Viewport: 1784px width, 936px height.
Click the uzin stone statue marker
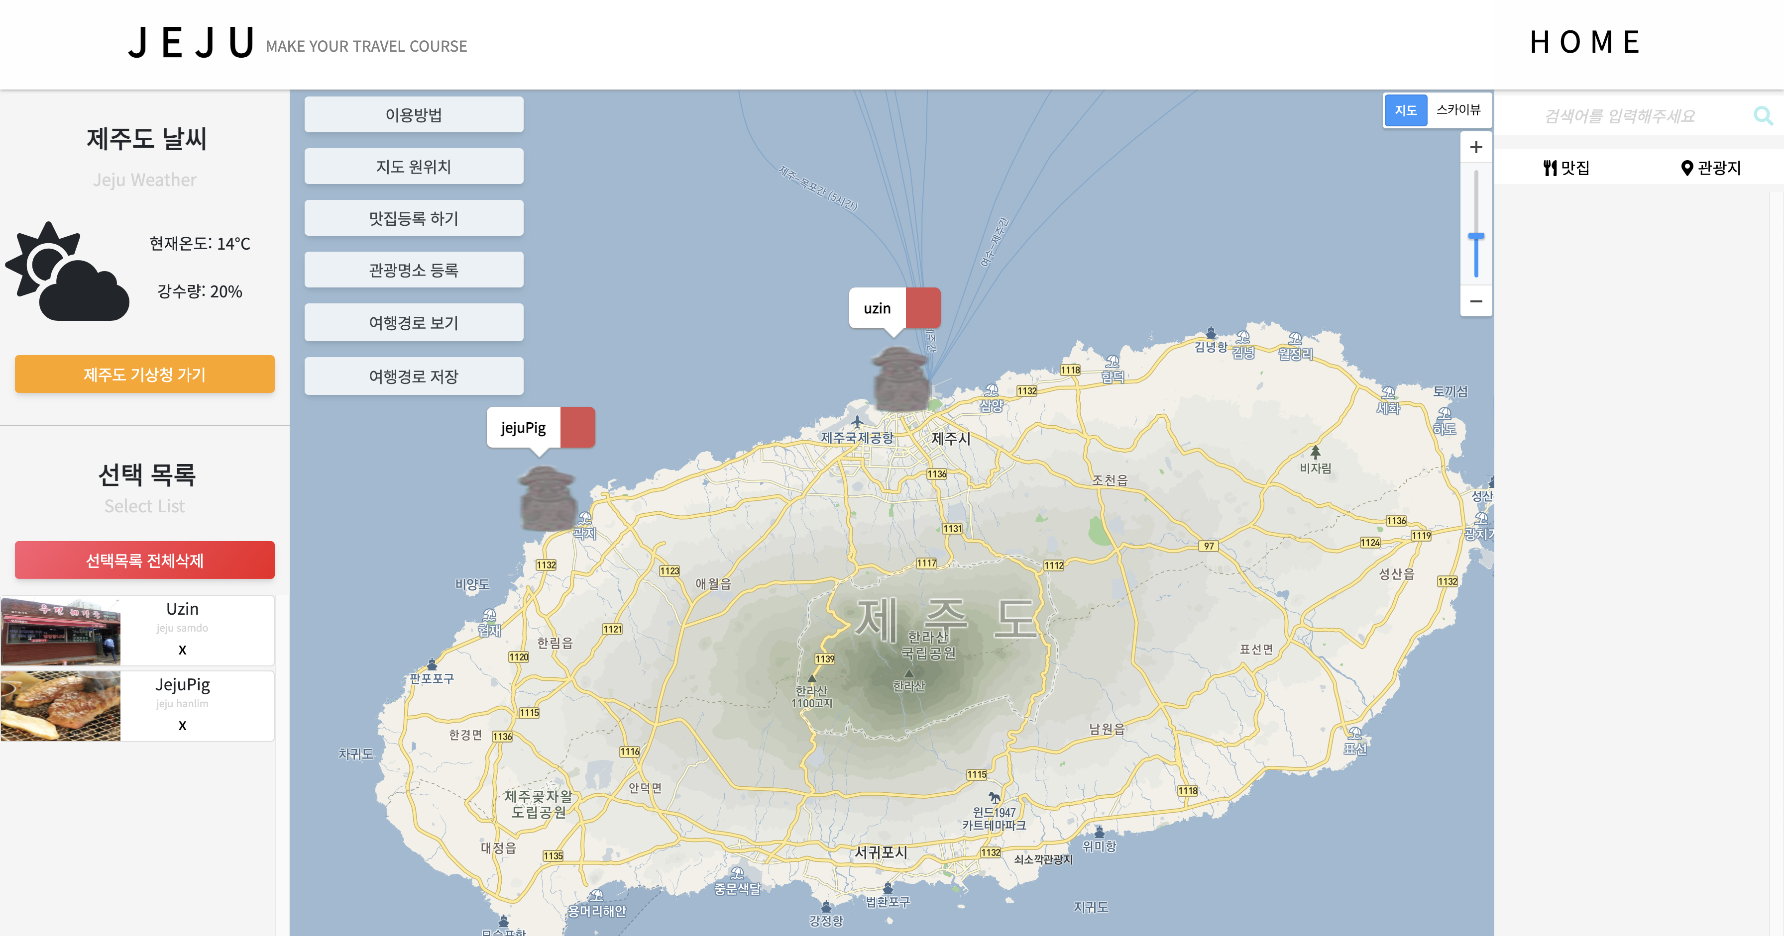[x=900, y=379]
